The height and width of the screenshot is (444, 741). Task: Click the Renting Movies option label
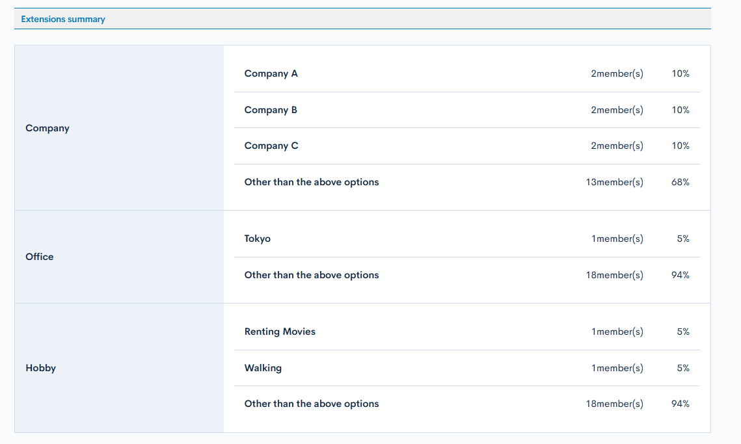coord(280,332)
